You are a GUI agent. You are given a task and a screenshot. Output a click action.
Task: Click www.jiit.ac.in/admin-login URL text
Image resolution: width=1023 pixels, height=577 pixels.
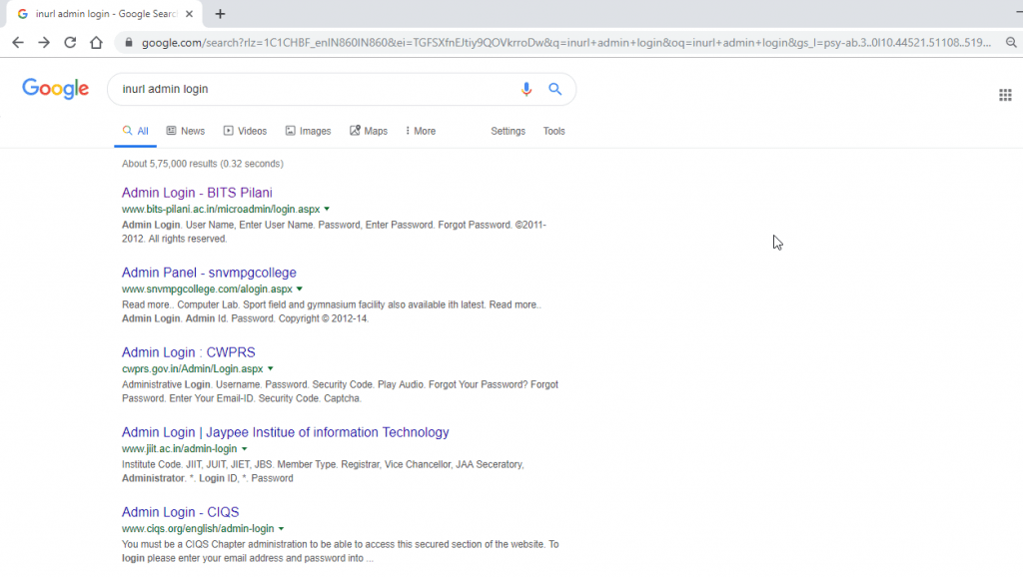click(180, 448)
